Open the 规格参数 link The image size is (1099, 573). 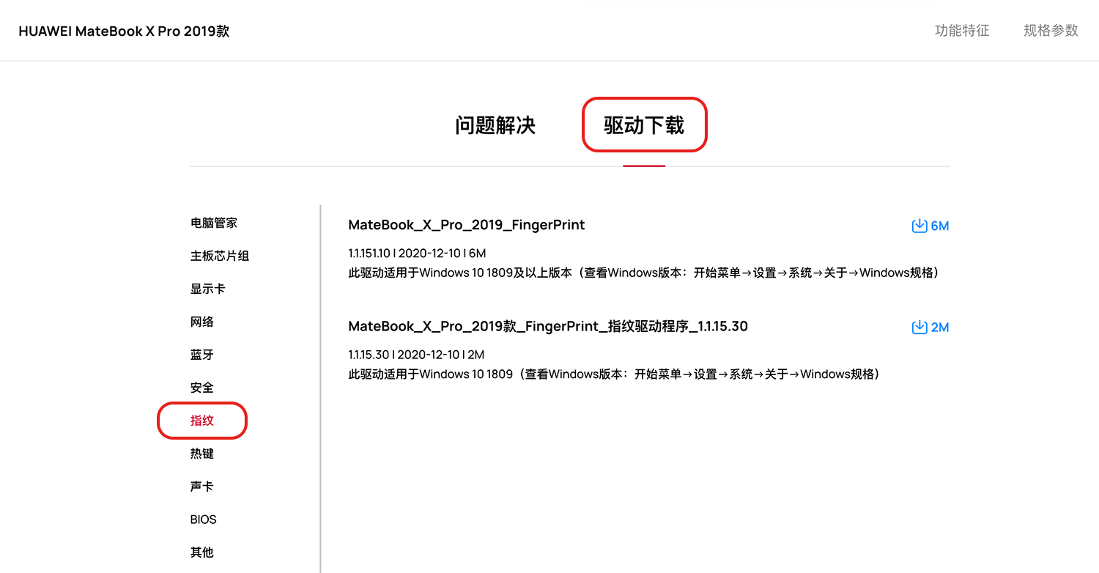pos(1051,31)
